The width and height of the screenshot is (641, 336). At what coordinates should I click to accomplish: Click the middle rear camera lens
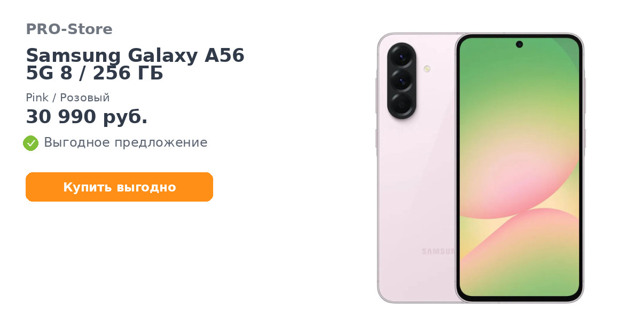click(x=402, y=81)
